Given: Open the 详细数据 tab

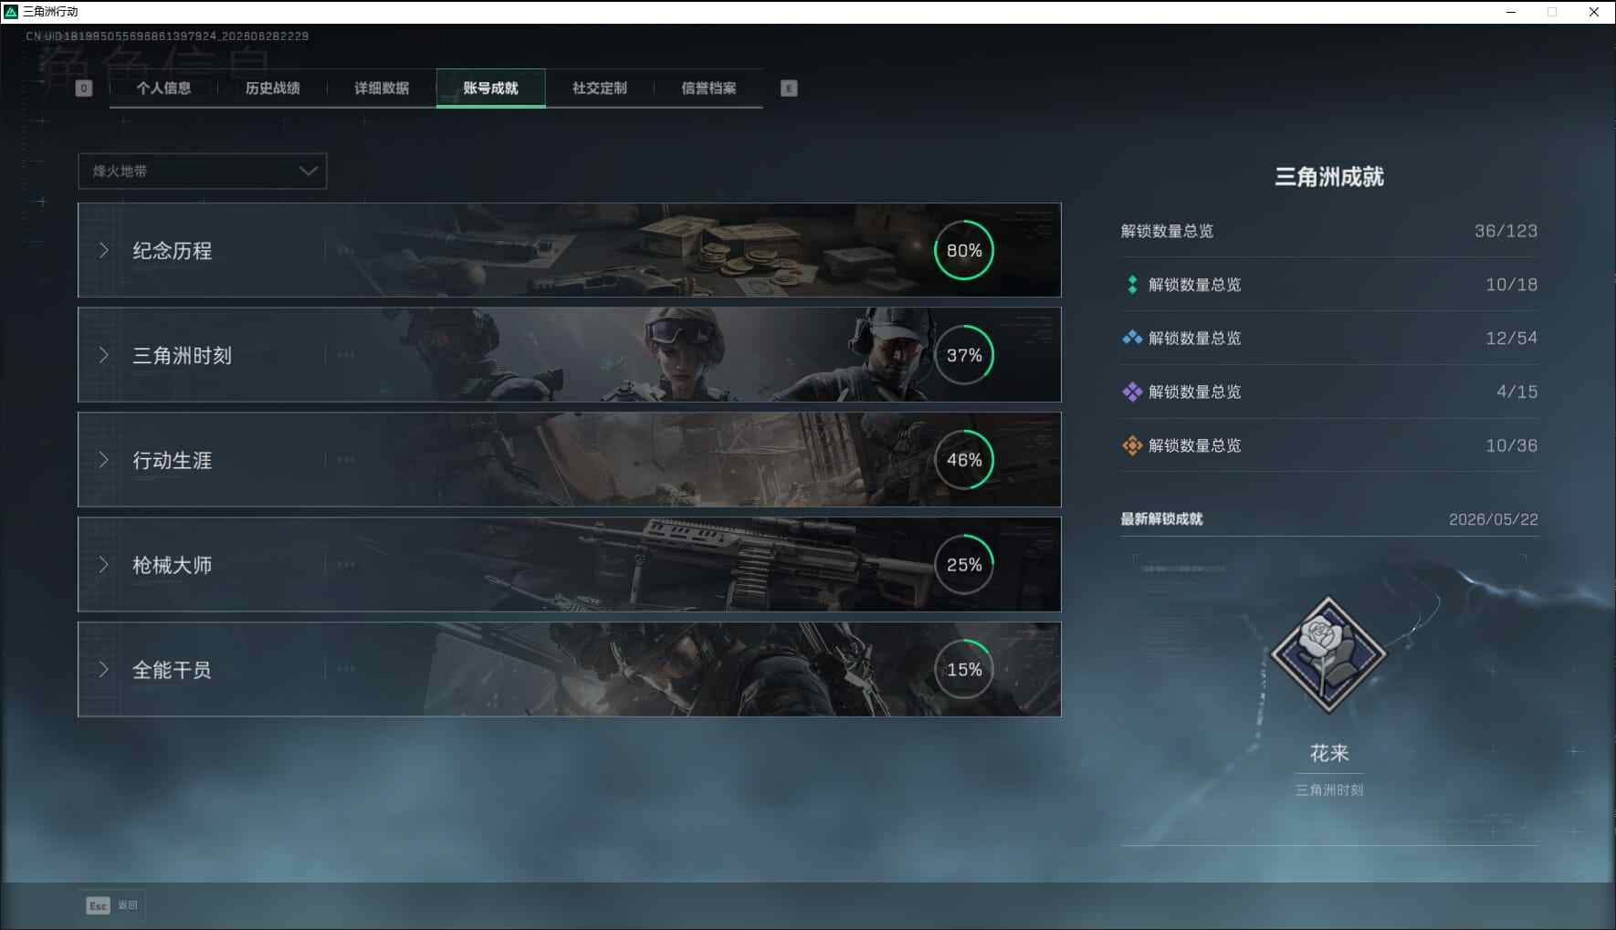Looking at the screenshot, I should 382,89.
